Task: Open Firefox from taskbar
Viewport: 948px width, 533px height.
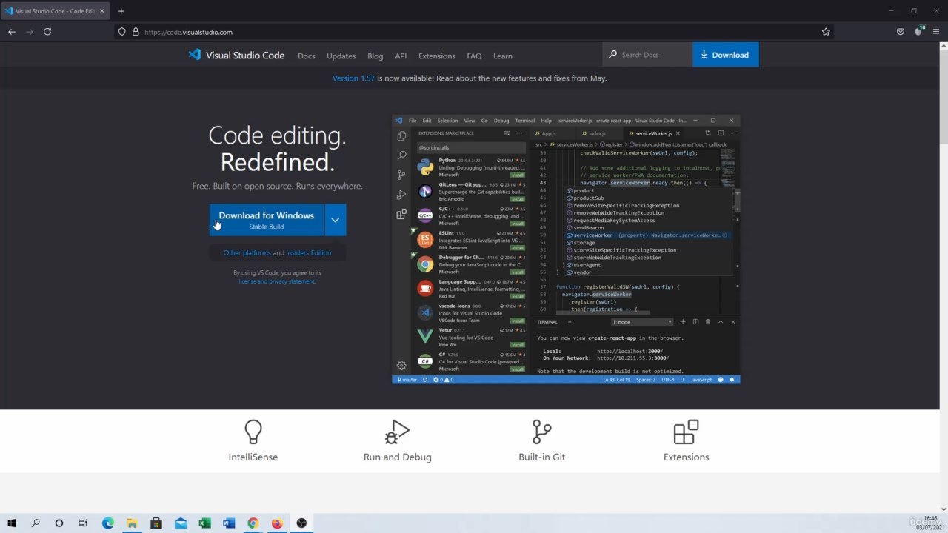Action: pos(277,523)
